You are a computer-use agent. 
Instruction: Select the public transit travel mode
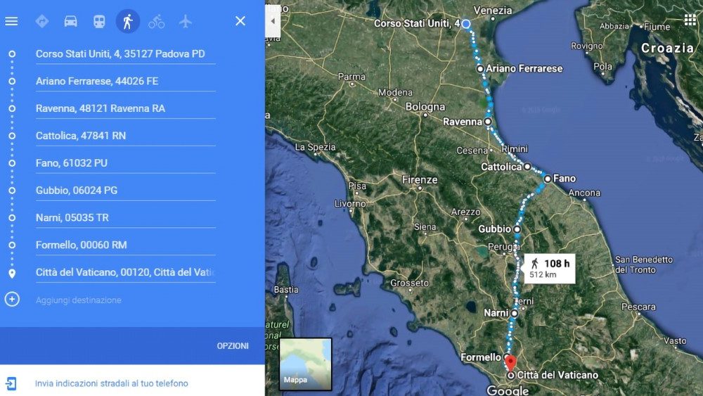click(x=99, y=21)
